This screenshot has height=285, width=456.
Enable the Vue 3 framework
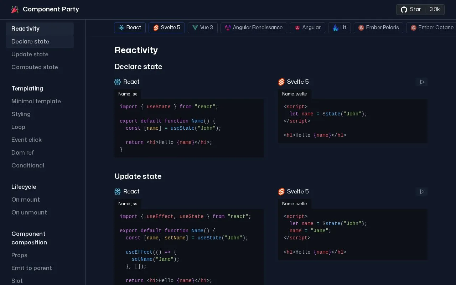pos(203,28)
